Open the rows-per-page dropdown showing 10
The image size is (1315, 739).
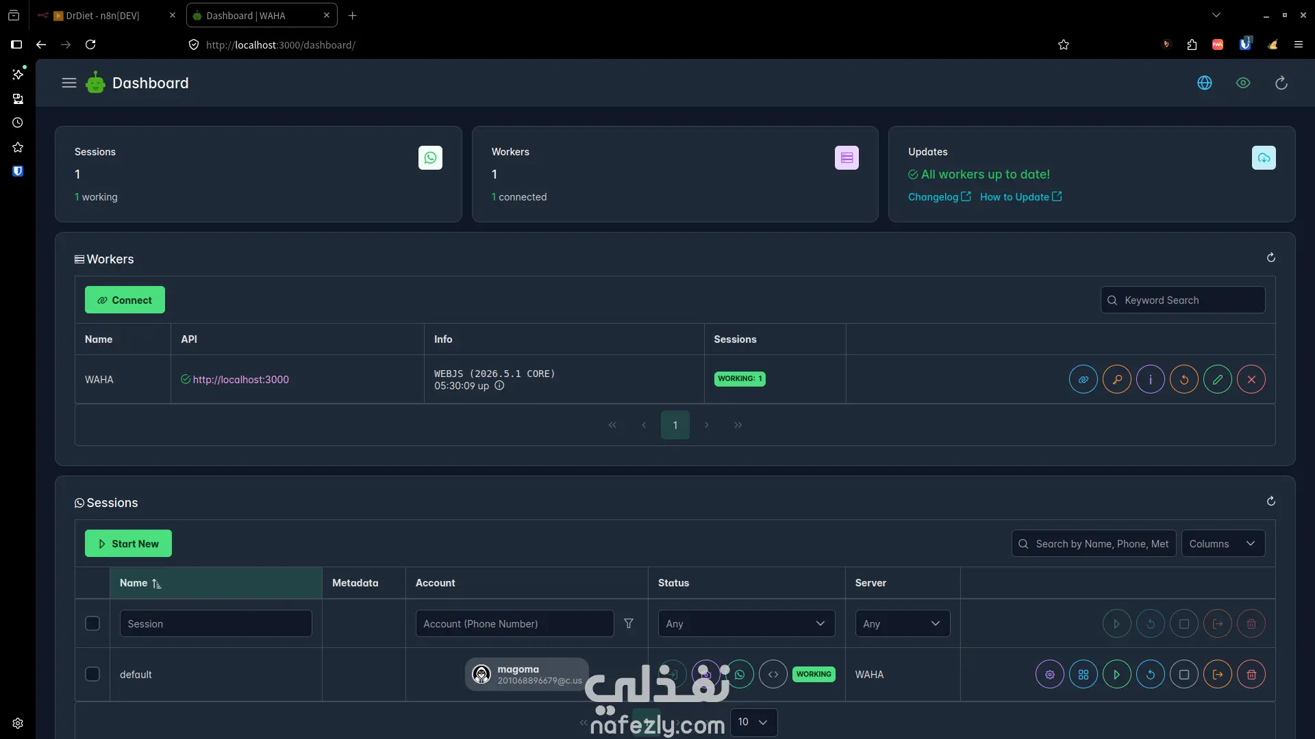753,723
